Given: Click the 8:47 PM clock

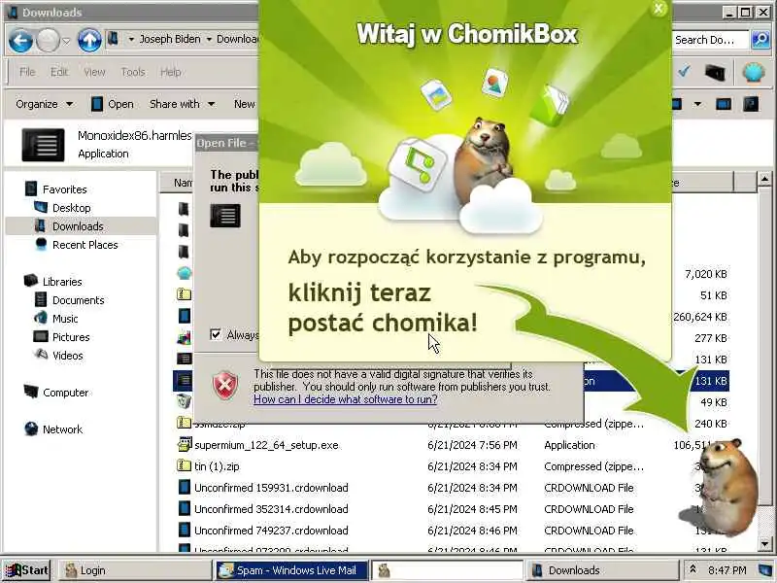Looking at the screenshot, I should [726, 570].
